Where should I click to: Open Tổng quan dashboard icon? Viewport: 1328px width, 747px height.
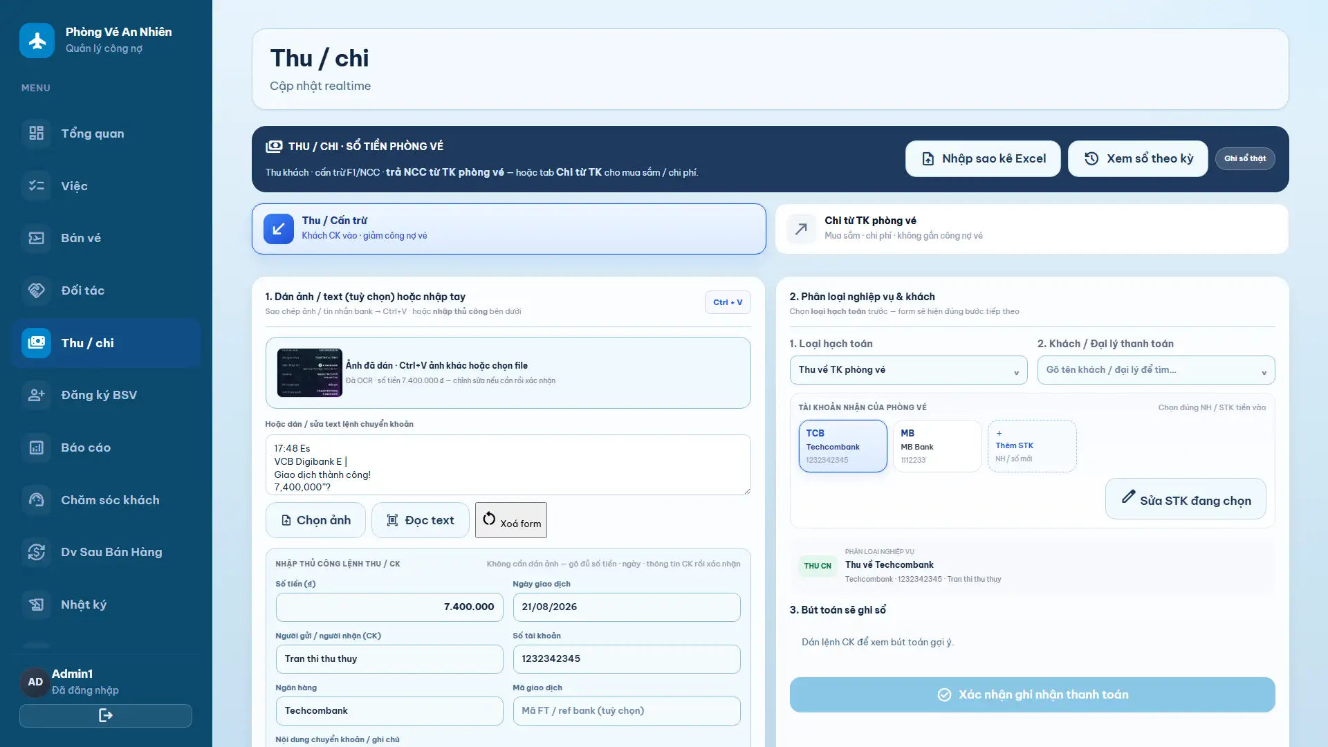coord(36,133)
